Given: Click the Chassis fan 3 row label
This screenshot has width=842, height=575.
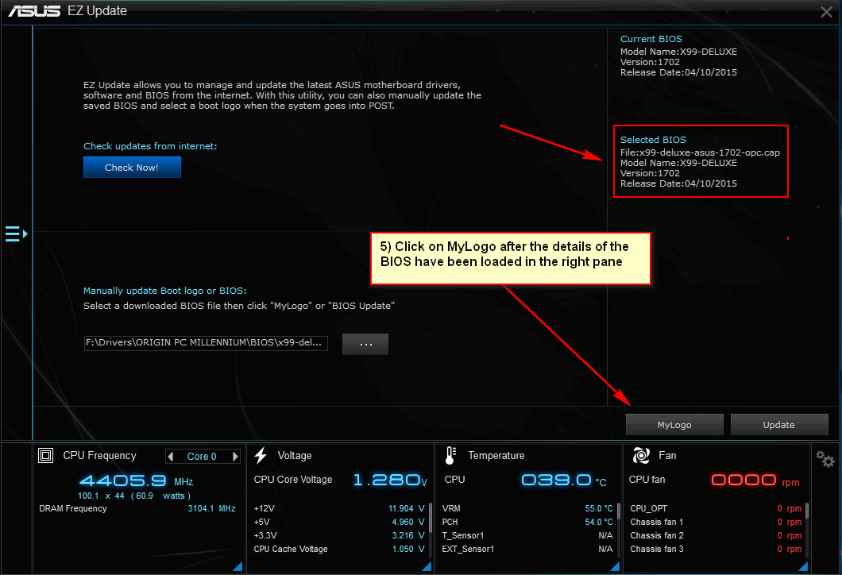Looking at the screenshot, I should (657, 549).
